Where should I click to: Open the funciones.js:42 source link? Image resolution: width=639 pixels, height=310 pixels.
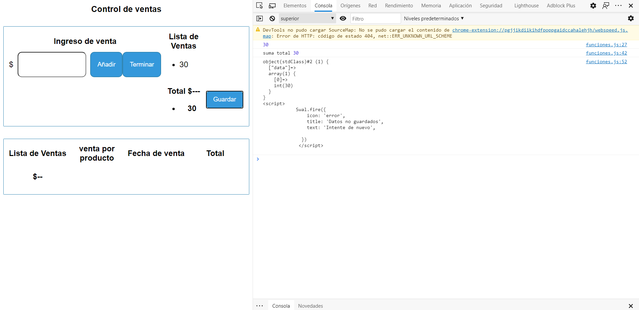[x=606, y=53]
